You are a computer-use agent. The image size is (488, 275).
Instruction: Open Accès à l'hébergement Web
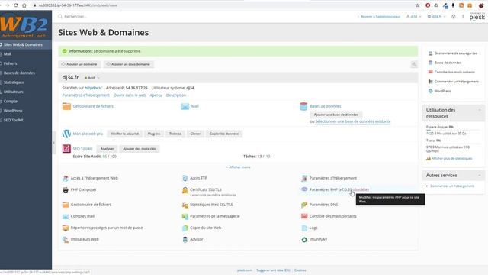(95, 178)
